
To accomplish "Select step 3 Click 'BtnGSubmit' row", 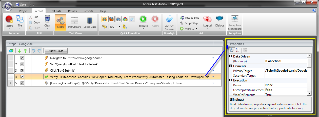I will pos(114,71).
